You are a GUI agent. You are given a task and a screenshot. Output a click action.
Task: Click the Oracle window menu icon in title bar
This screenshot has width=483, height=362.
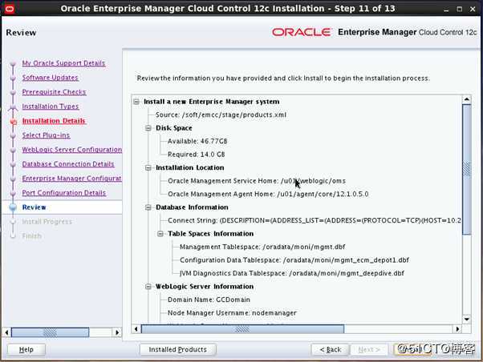pyautogui.click(x=10, y=9)
